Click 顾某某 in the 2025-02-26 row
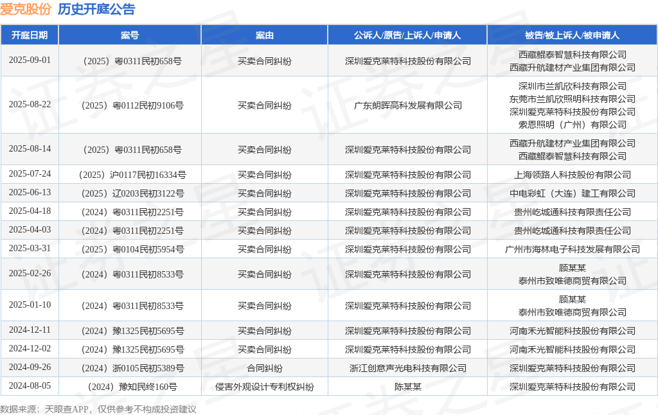This screenshot has width=658, height=415. click(573, 268)
